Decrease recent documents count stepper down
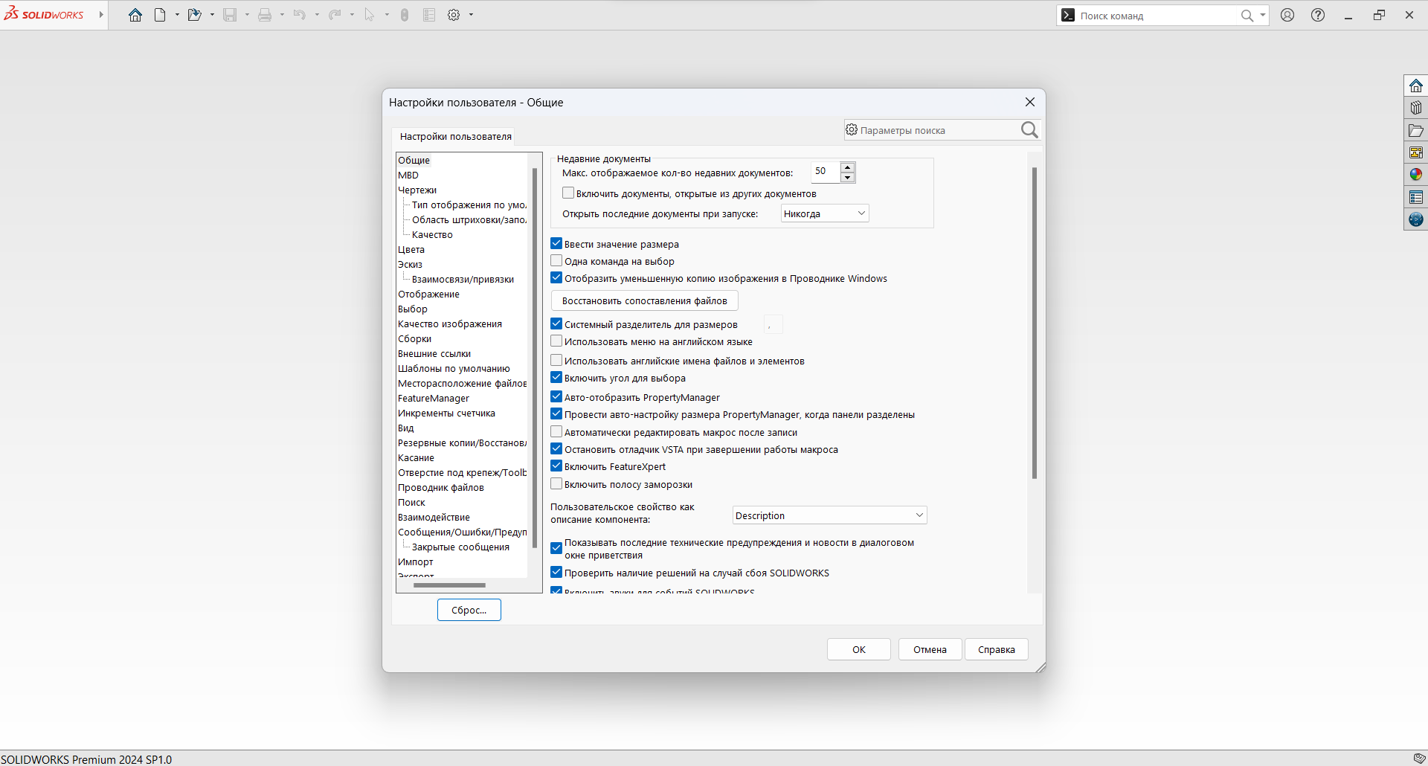This screenshot has height=766, width=1428. click(x=848, y=177)
